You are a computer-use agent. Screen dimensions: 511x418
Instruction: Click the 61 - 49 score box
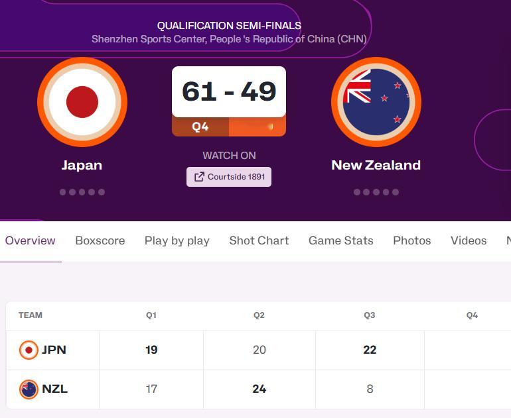click(229, 91)
